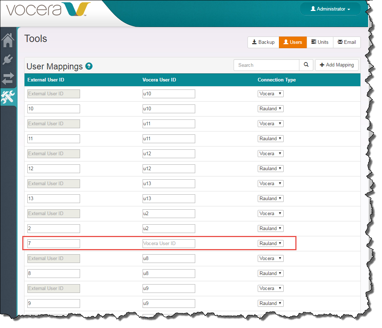Click External User ID field containing 8
Screen dimensions: 382x328
54,274
